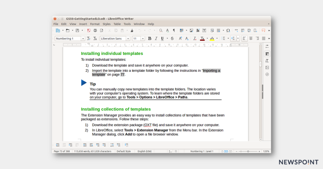The image size is (323, 169).
Task: Open Print Preview
Action: click(x=102, y=31)
